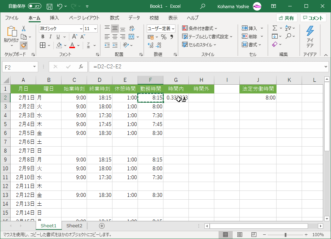This screenshot has height=239, width=331.
Task: Switch to the 挿入 tab
Action: point(54,18)
